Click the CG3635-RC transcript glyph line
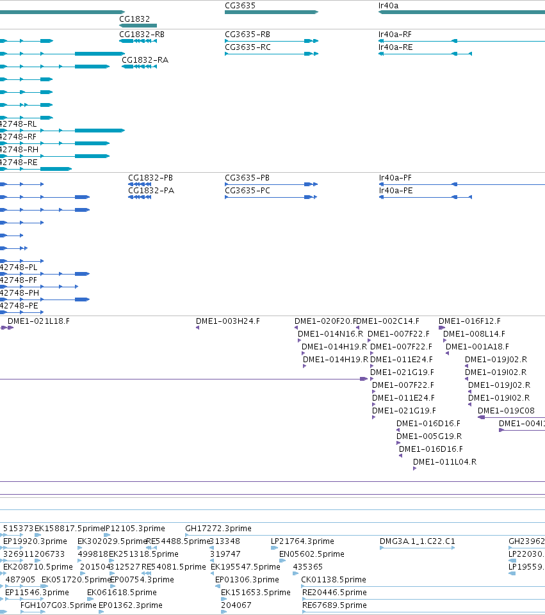The image size is (545, 615). pyautogui.click(x=272, y=54)
